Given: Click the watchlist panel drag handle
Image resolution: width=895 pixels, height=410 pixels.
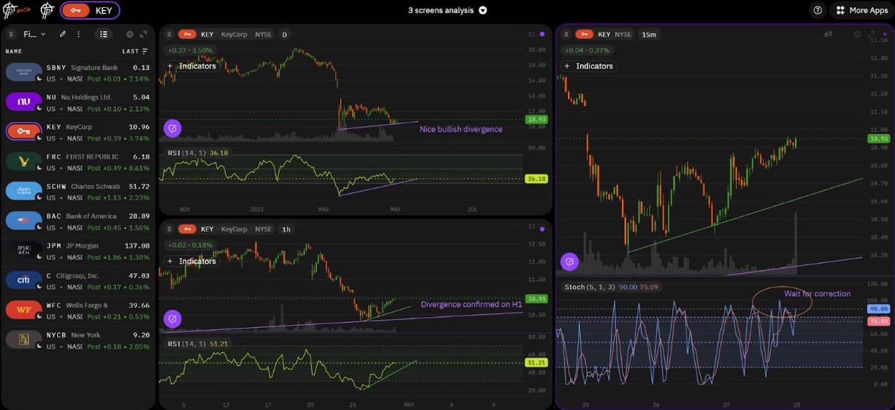Looking at the screenshot, I should (12, 34).
